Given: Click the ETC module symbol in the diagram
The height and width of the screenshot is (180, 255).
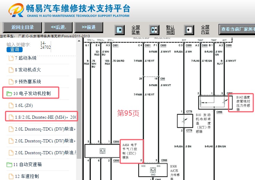Looking at the screenshot, I should [102, 151].
